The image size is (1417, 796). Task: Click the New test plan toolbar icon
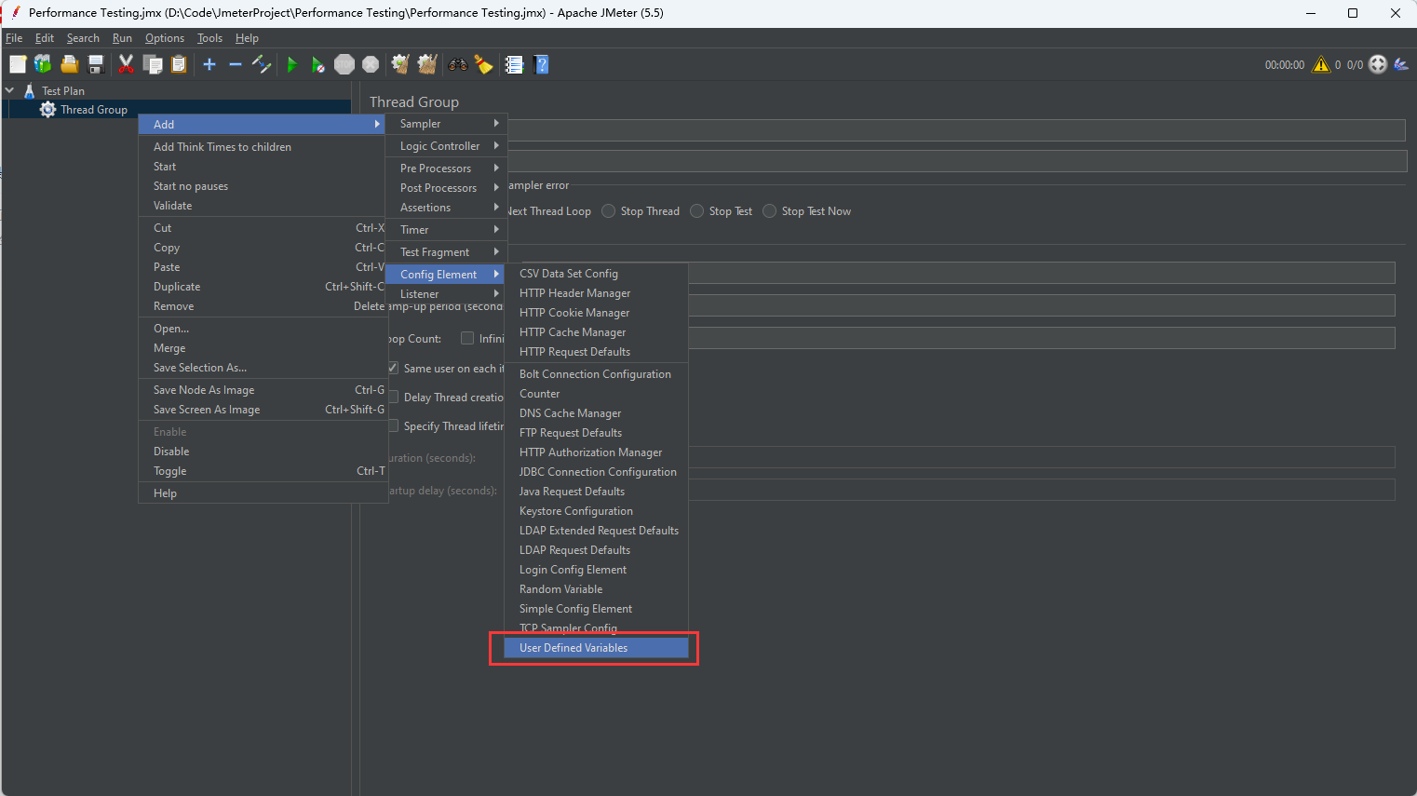pos(18,64)
